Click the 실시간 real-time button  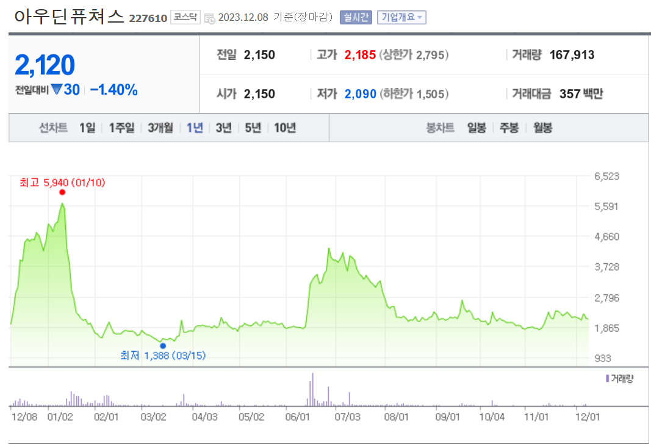click(356, 18)
